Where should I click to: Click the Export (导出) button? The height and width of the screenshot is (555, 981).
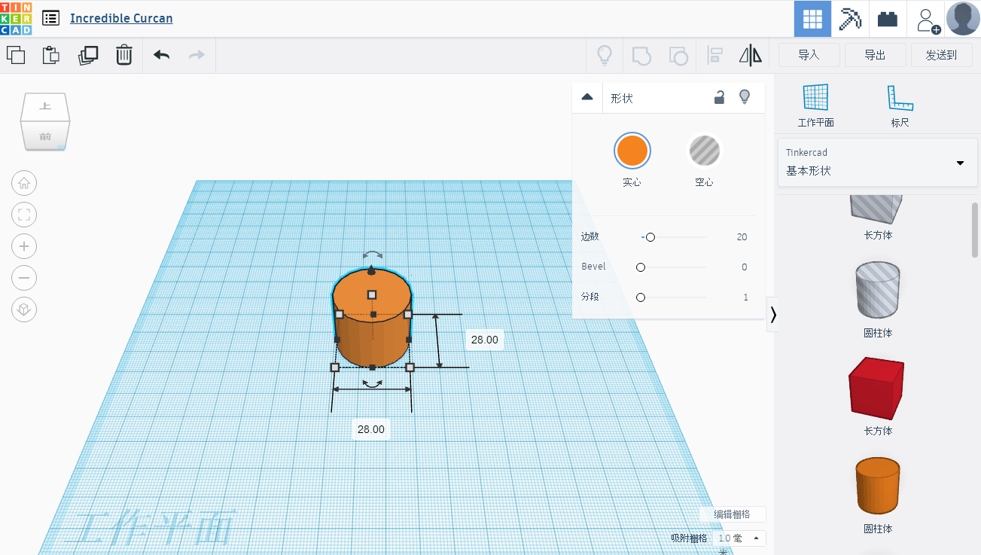pyautogui.click(x=874, y=55)
